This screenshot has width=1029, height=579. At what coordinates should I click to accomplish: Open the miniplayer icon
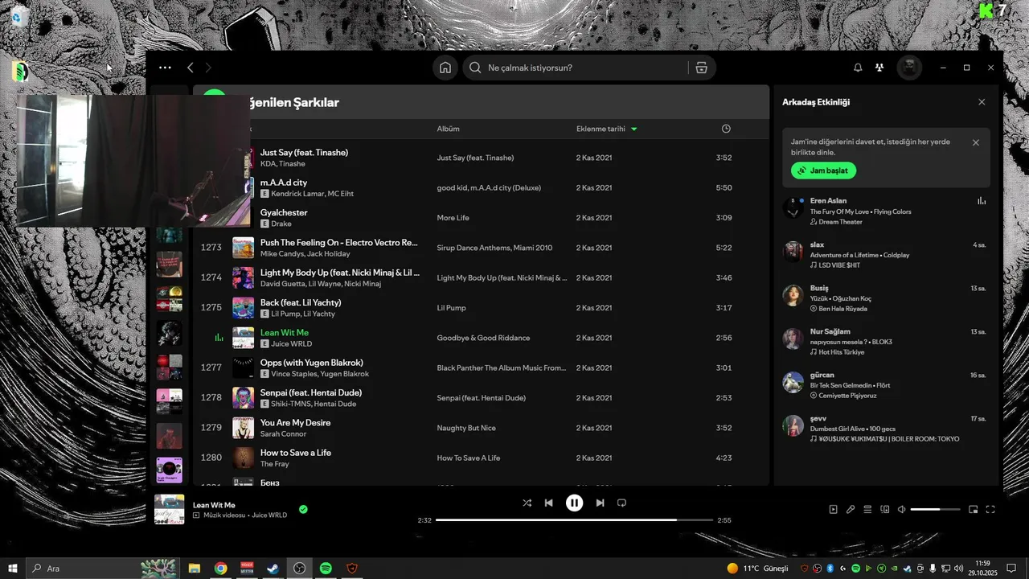973,509
